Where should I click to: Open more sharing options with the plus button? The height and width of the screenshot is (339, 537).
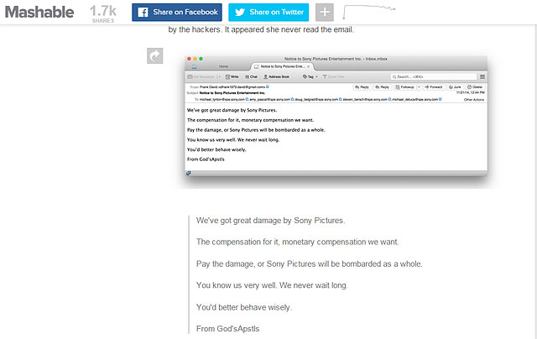click(325, 13)
